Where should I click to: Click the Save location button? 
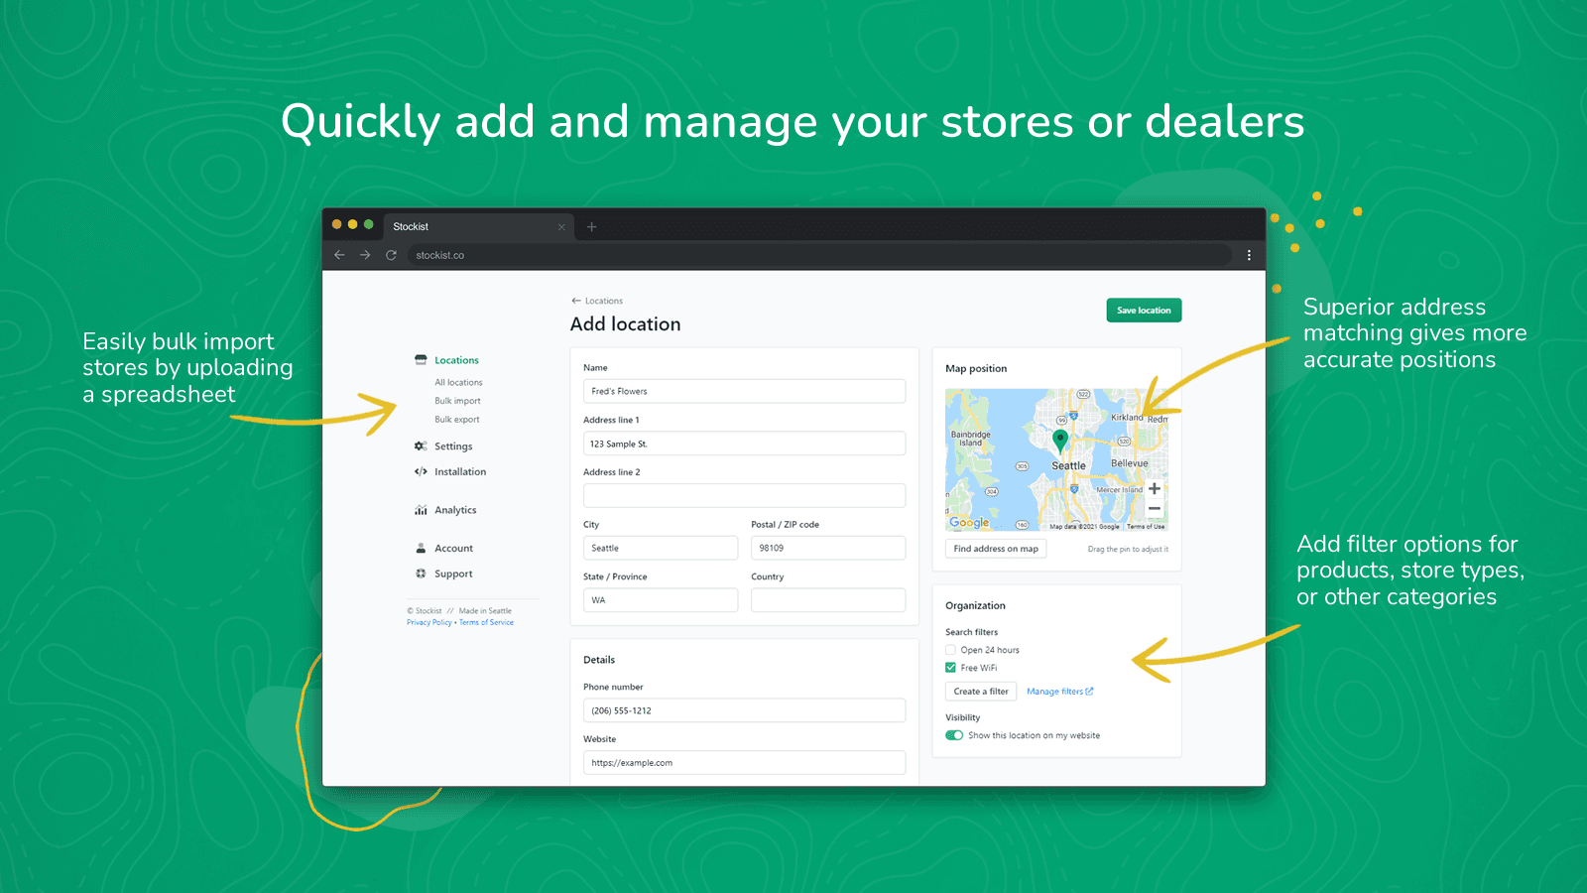tap(1144, 310)
